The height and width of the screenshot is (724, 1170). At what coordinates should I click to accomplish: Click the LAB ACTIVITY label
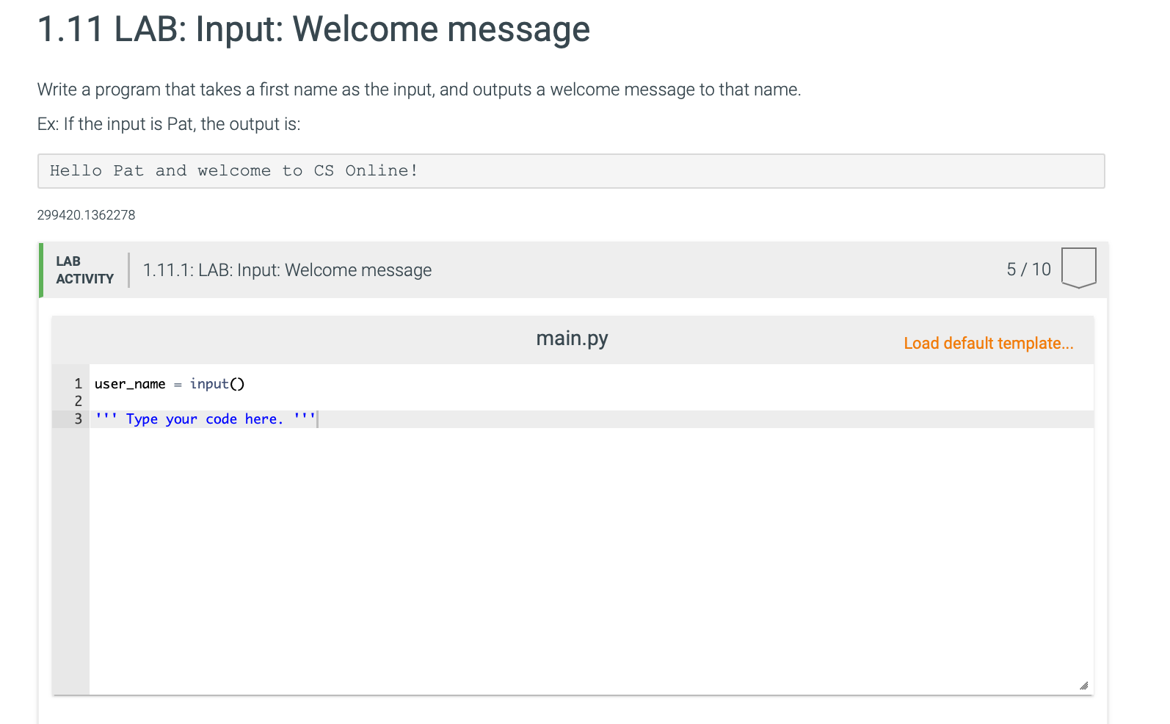click(x=84, y=270)
